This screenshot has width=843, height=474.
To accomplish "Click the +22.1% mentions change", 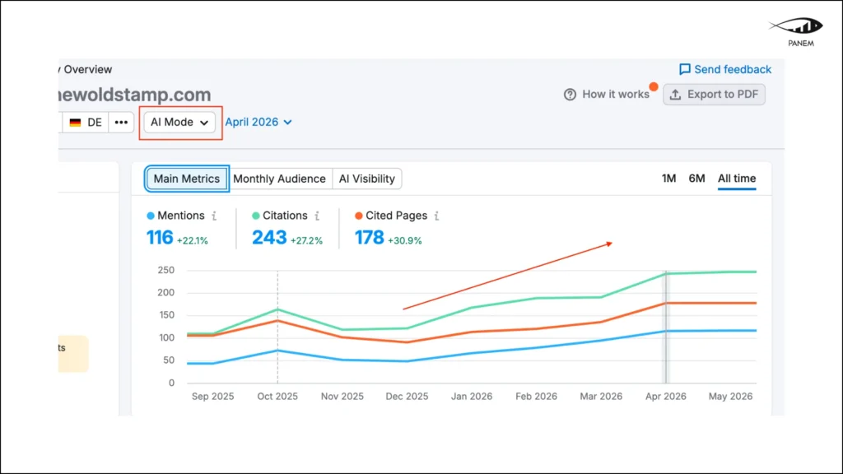I will [193, 241].
